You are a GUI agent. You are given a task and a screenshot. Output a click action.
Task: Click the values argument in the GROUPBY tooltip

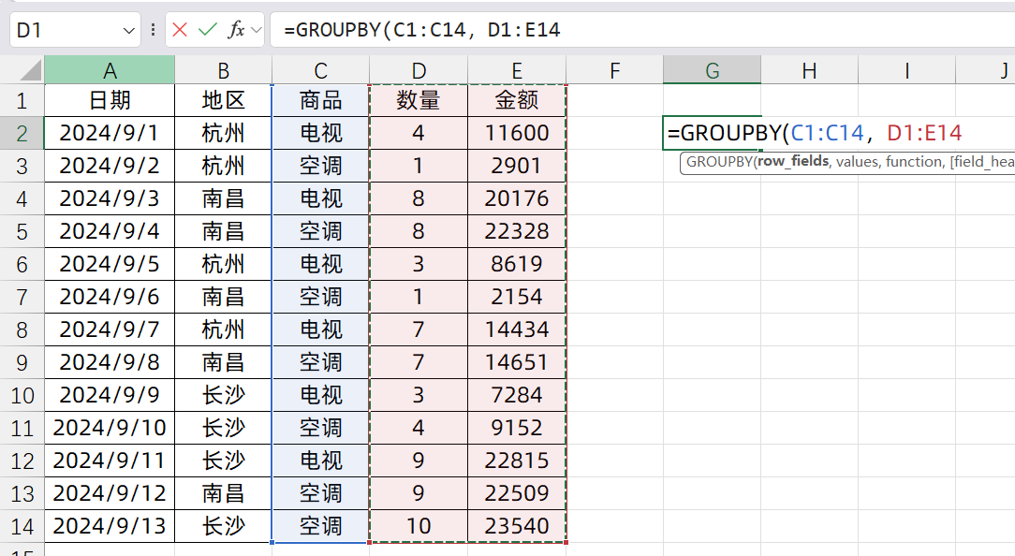(x=857, y=162)
